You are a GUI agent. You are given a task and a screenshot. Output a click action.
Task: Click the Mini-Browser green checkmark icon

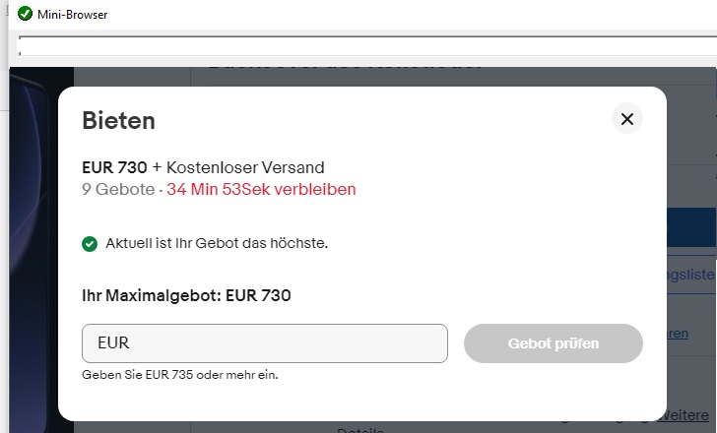25,14
